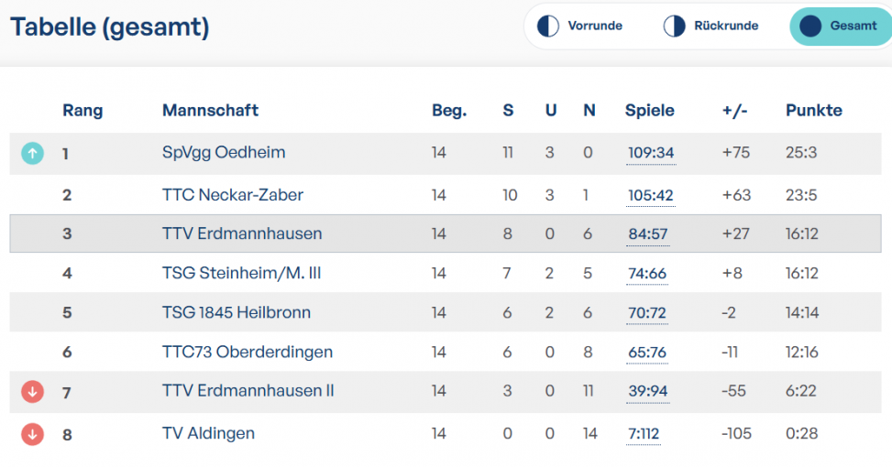
Task: Click the TV Aldingen 7:112 games score
Action: click(x=644, y=434)
